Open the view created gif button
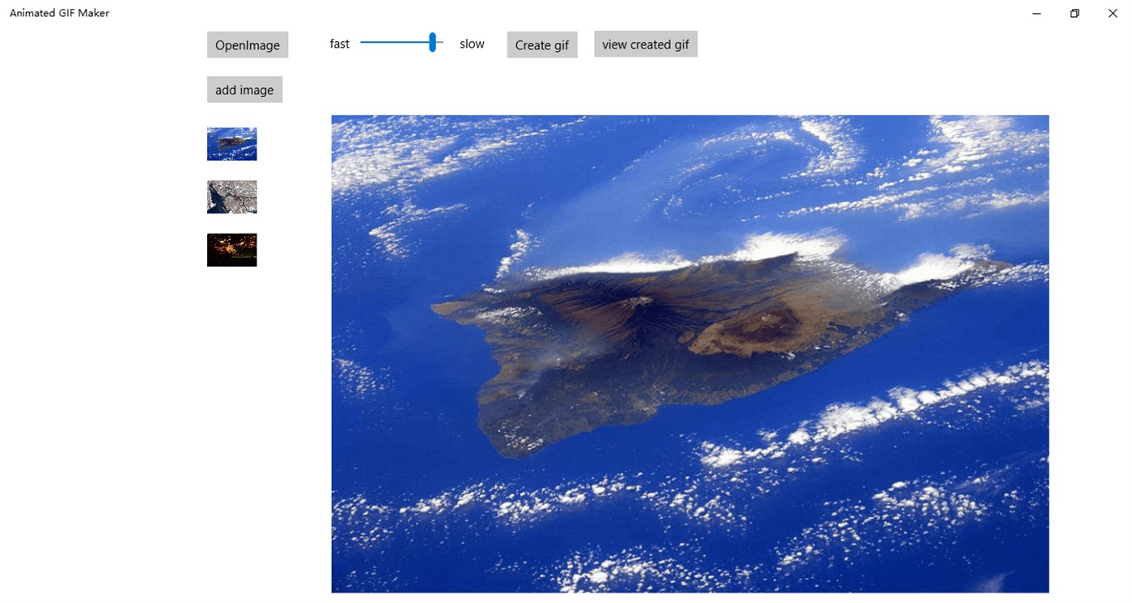Image resolution: width=1132 pixels, height=603 pixels. [x=645, y=44]
